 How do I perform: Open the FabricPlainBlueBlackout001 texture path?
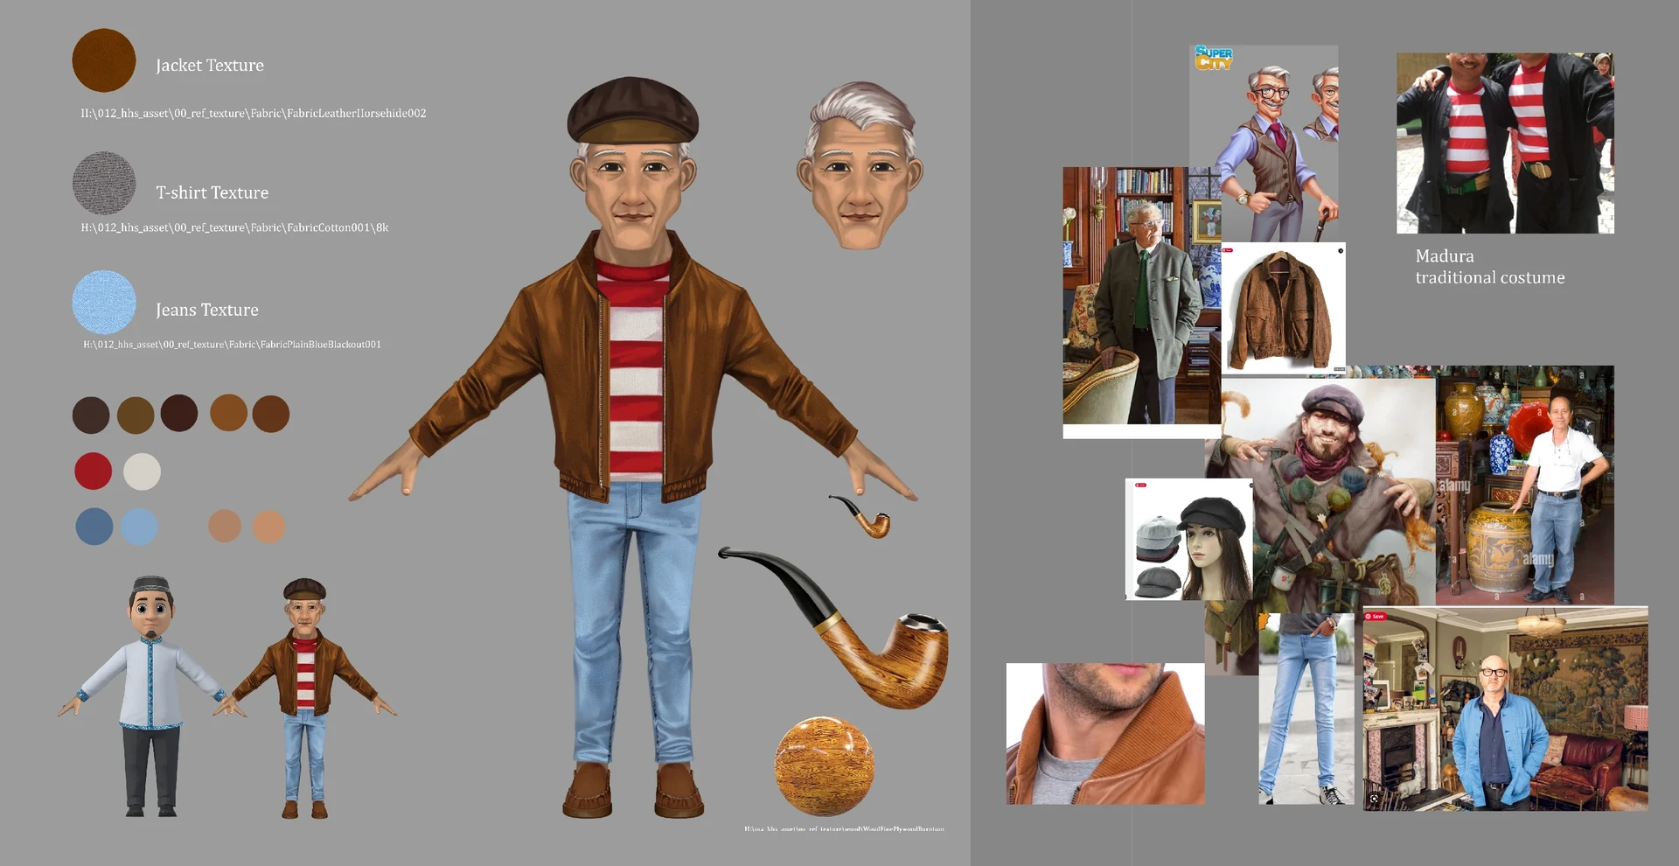[231, 344]
